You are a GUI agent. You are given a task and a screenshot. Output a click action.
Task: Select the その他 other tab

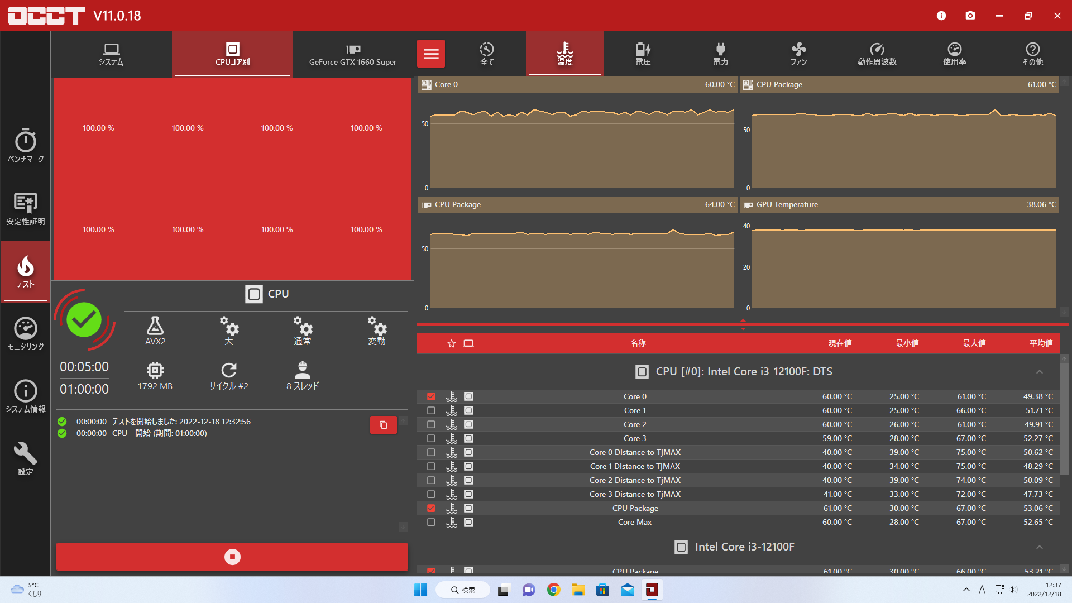[x=1033, y=54]
